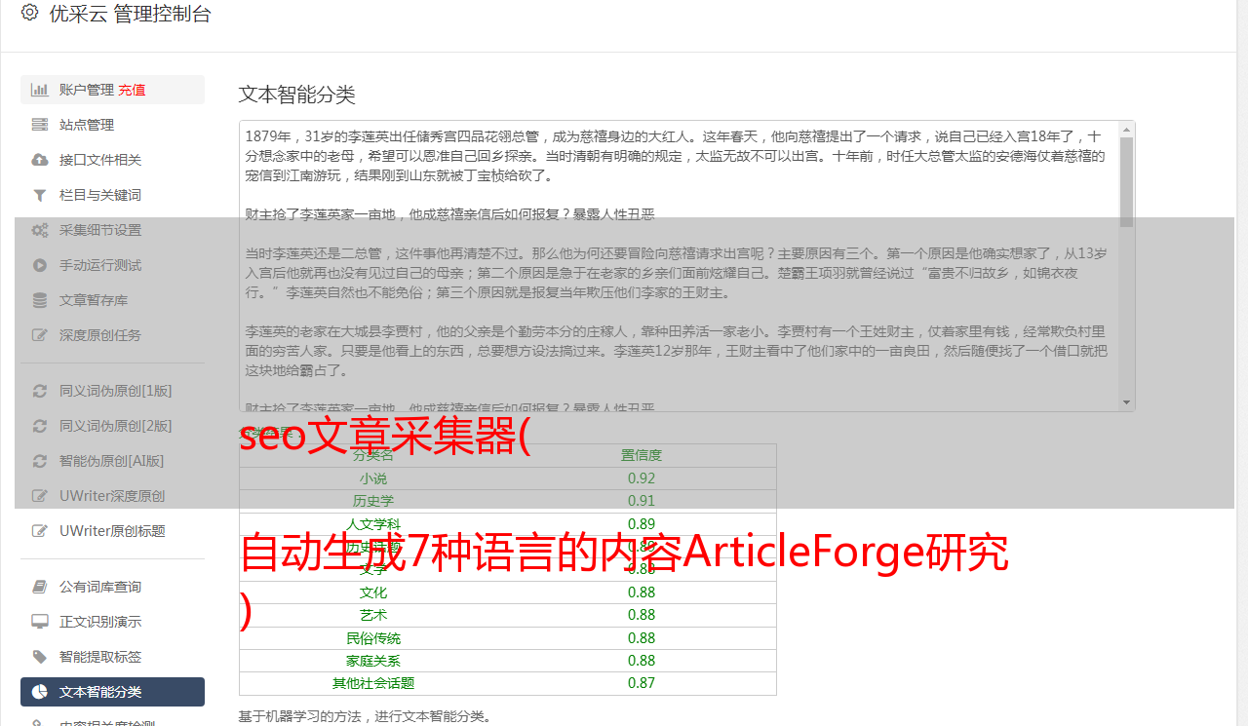The height and width of the screenshot is (726, 1248).
Task: Click the red 充值 recharge link
Action: 132,90
